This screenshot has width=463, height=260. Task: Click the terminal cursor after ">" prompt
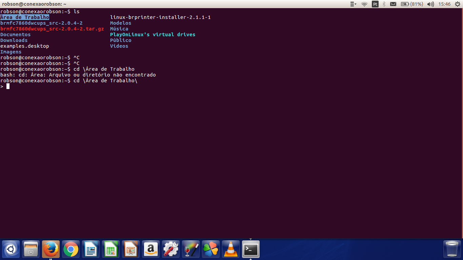(x=8, y=86)
